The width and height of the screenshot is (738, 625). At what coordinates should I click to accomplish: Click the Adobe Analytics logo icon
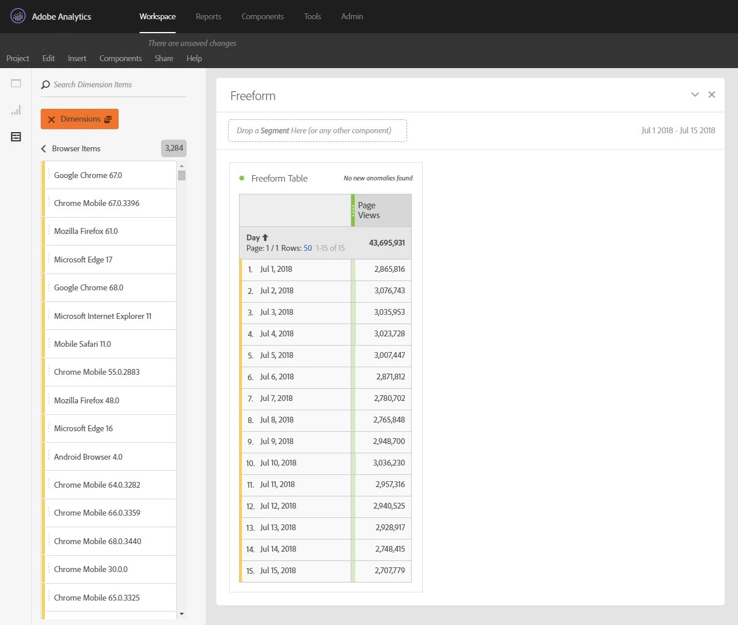pyautogui.click(x=18, y=16)
